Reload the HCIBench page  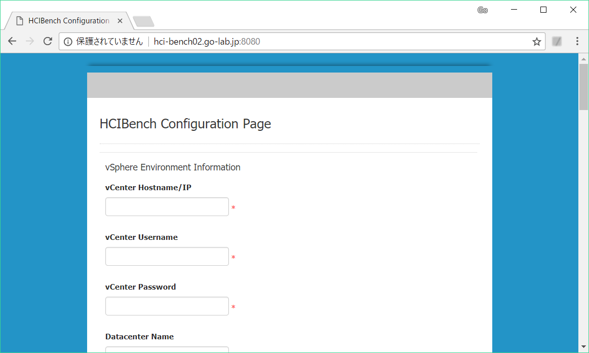48,41
